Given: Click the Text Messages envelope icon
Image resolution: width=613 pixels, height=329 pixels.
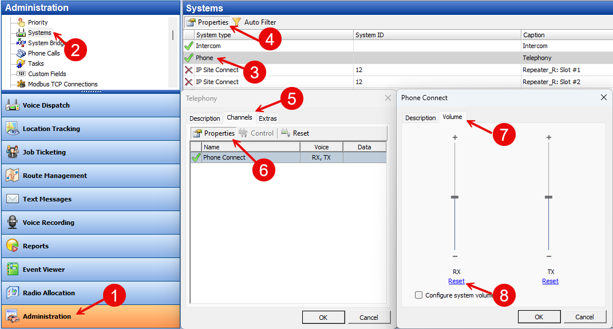Looking at the screenshot, I should pos(13,199).
